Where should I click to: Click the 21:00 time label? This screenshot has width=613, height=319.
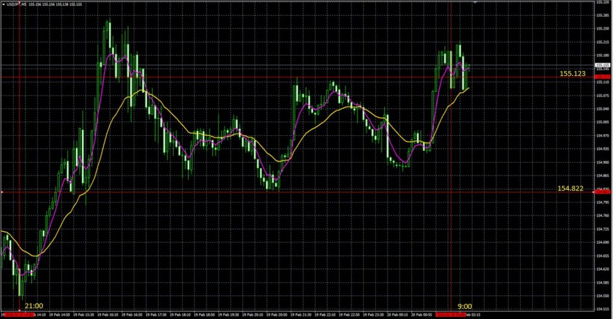34,306
